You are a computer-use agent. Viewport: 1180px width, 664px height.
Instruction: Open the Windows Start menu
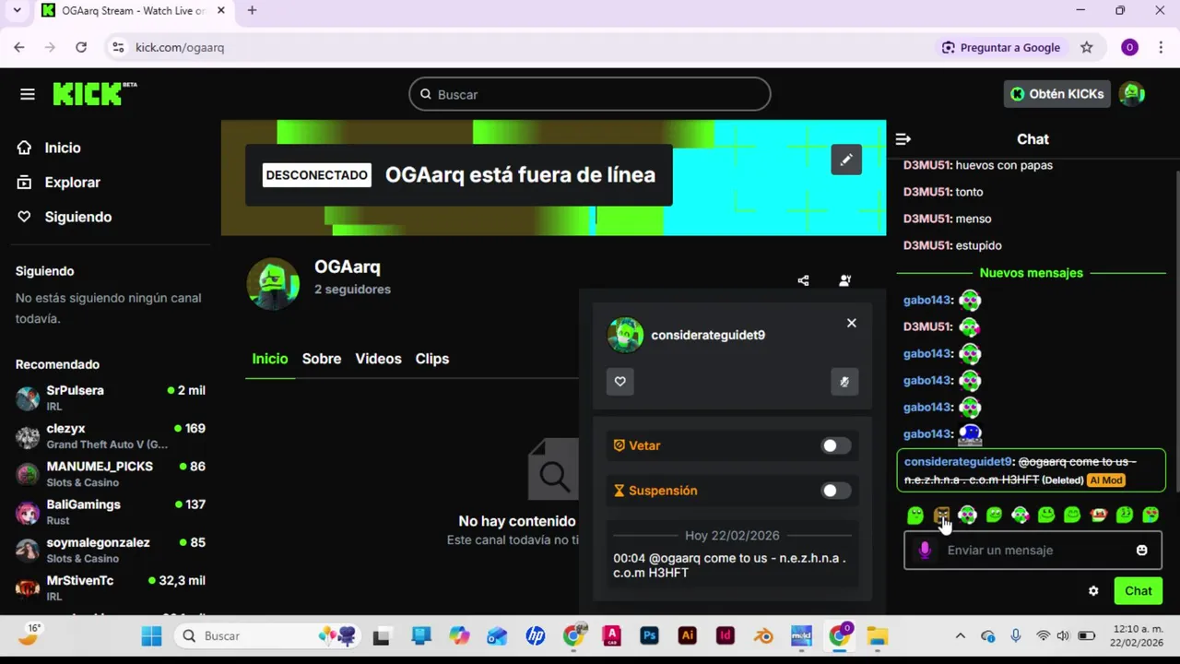tap(151, 635)
